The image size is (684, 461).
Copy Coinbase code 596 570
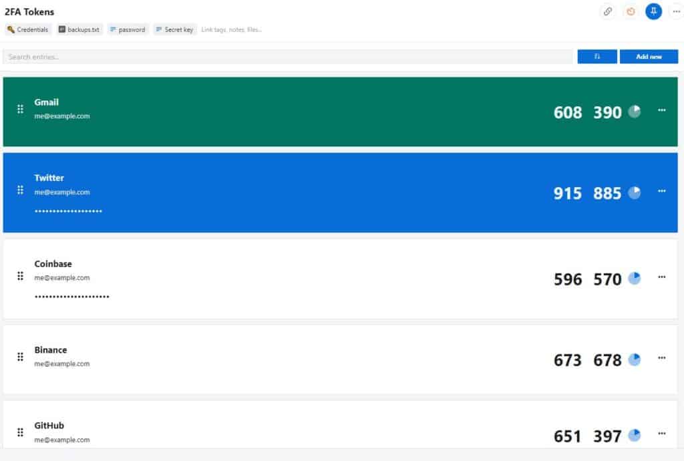(x=587, y=279)
